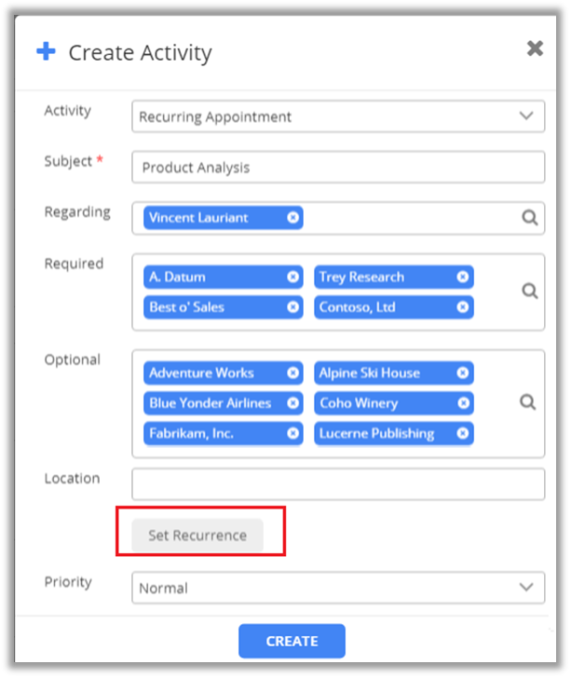Remove Trey Research tag
The width and height of the screenshot is (571, 678).
tap(462, 277)
